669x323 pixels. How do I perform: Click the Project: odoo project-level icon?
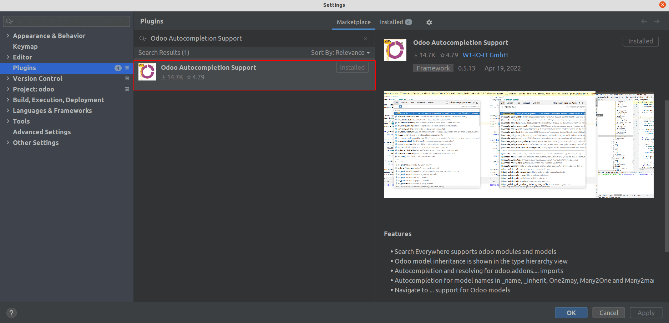(x=127, y=89)
